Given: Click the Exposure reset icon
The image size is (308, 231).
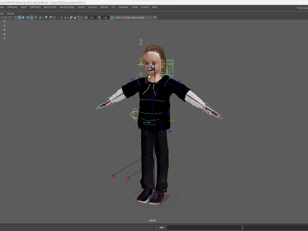Looking at the screenshot, I should click(86, 17).
